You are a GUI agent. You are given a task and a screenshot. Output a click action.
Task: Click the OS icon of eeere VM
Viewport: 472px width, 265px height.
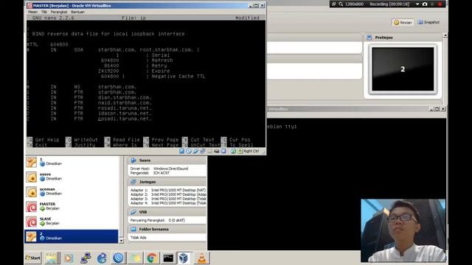pyautogui.click(x=31, y=177)
